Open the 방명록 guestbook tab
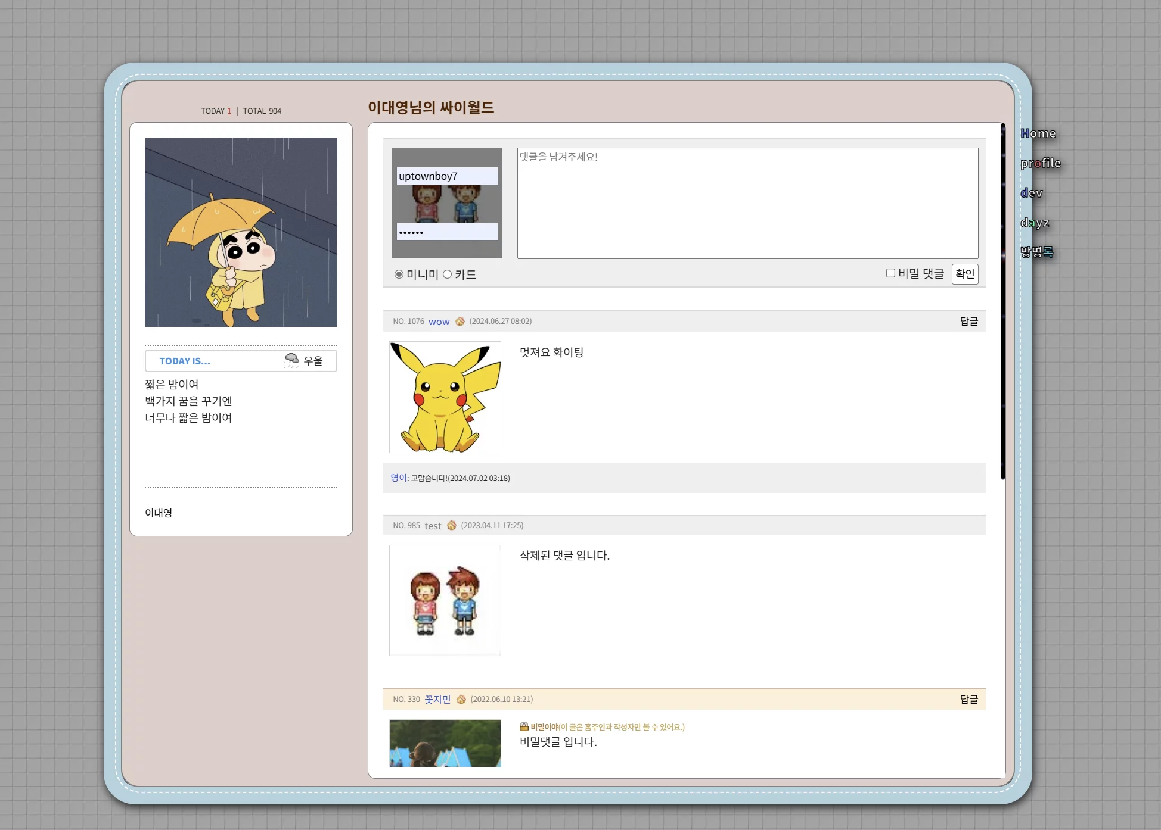This screenshot has height=830, width=1161. click(x=1036, y=252)
